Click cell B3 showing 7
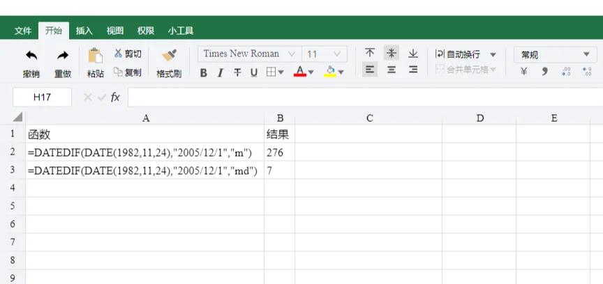 pyautogui.click(x=280, y=171)
